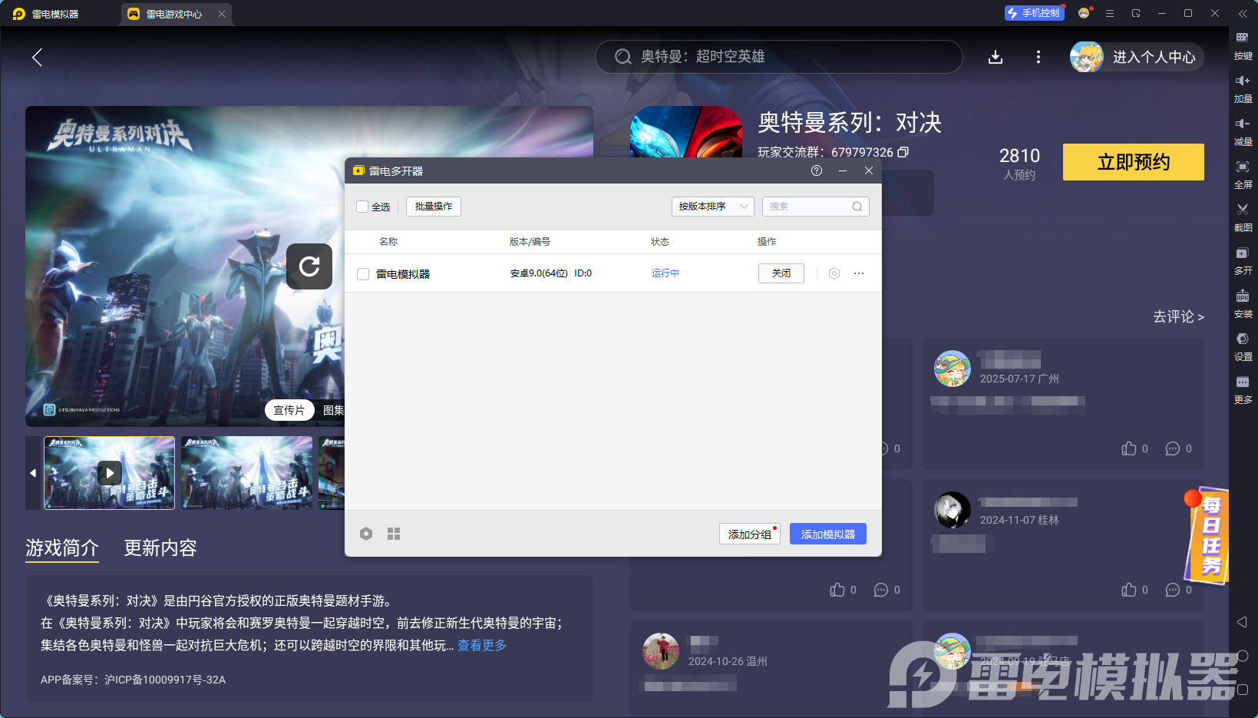Click the search field in 雷电多开器
Viewport: 1258px width, 718px height.
click(809, 207)
